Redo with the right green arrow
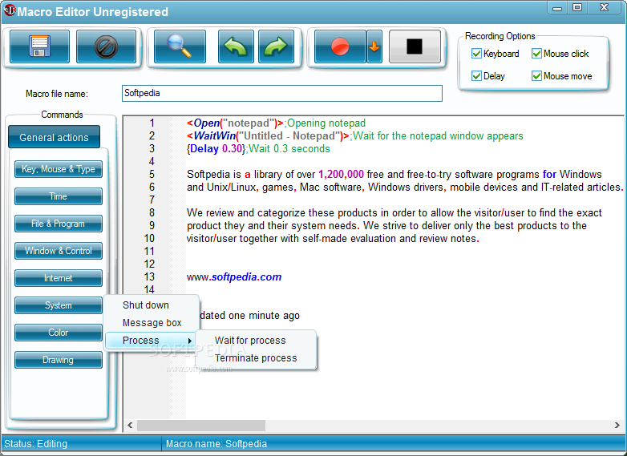Image resolution: width=627 pixels, height=456 pixels. [x=276, y=46]
